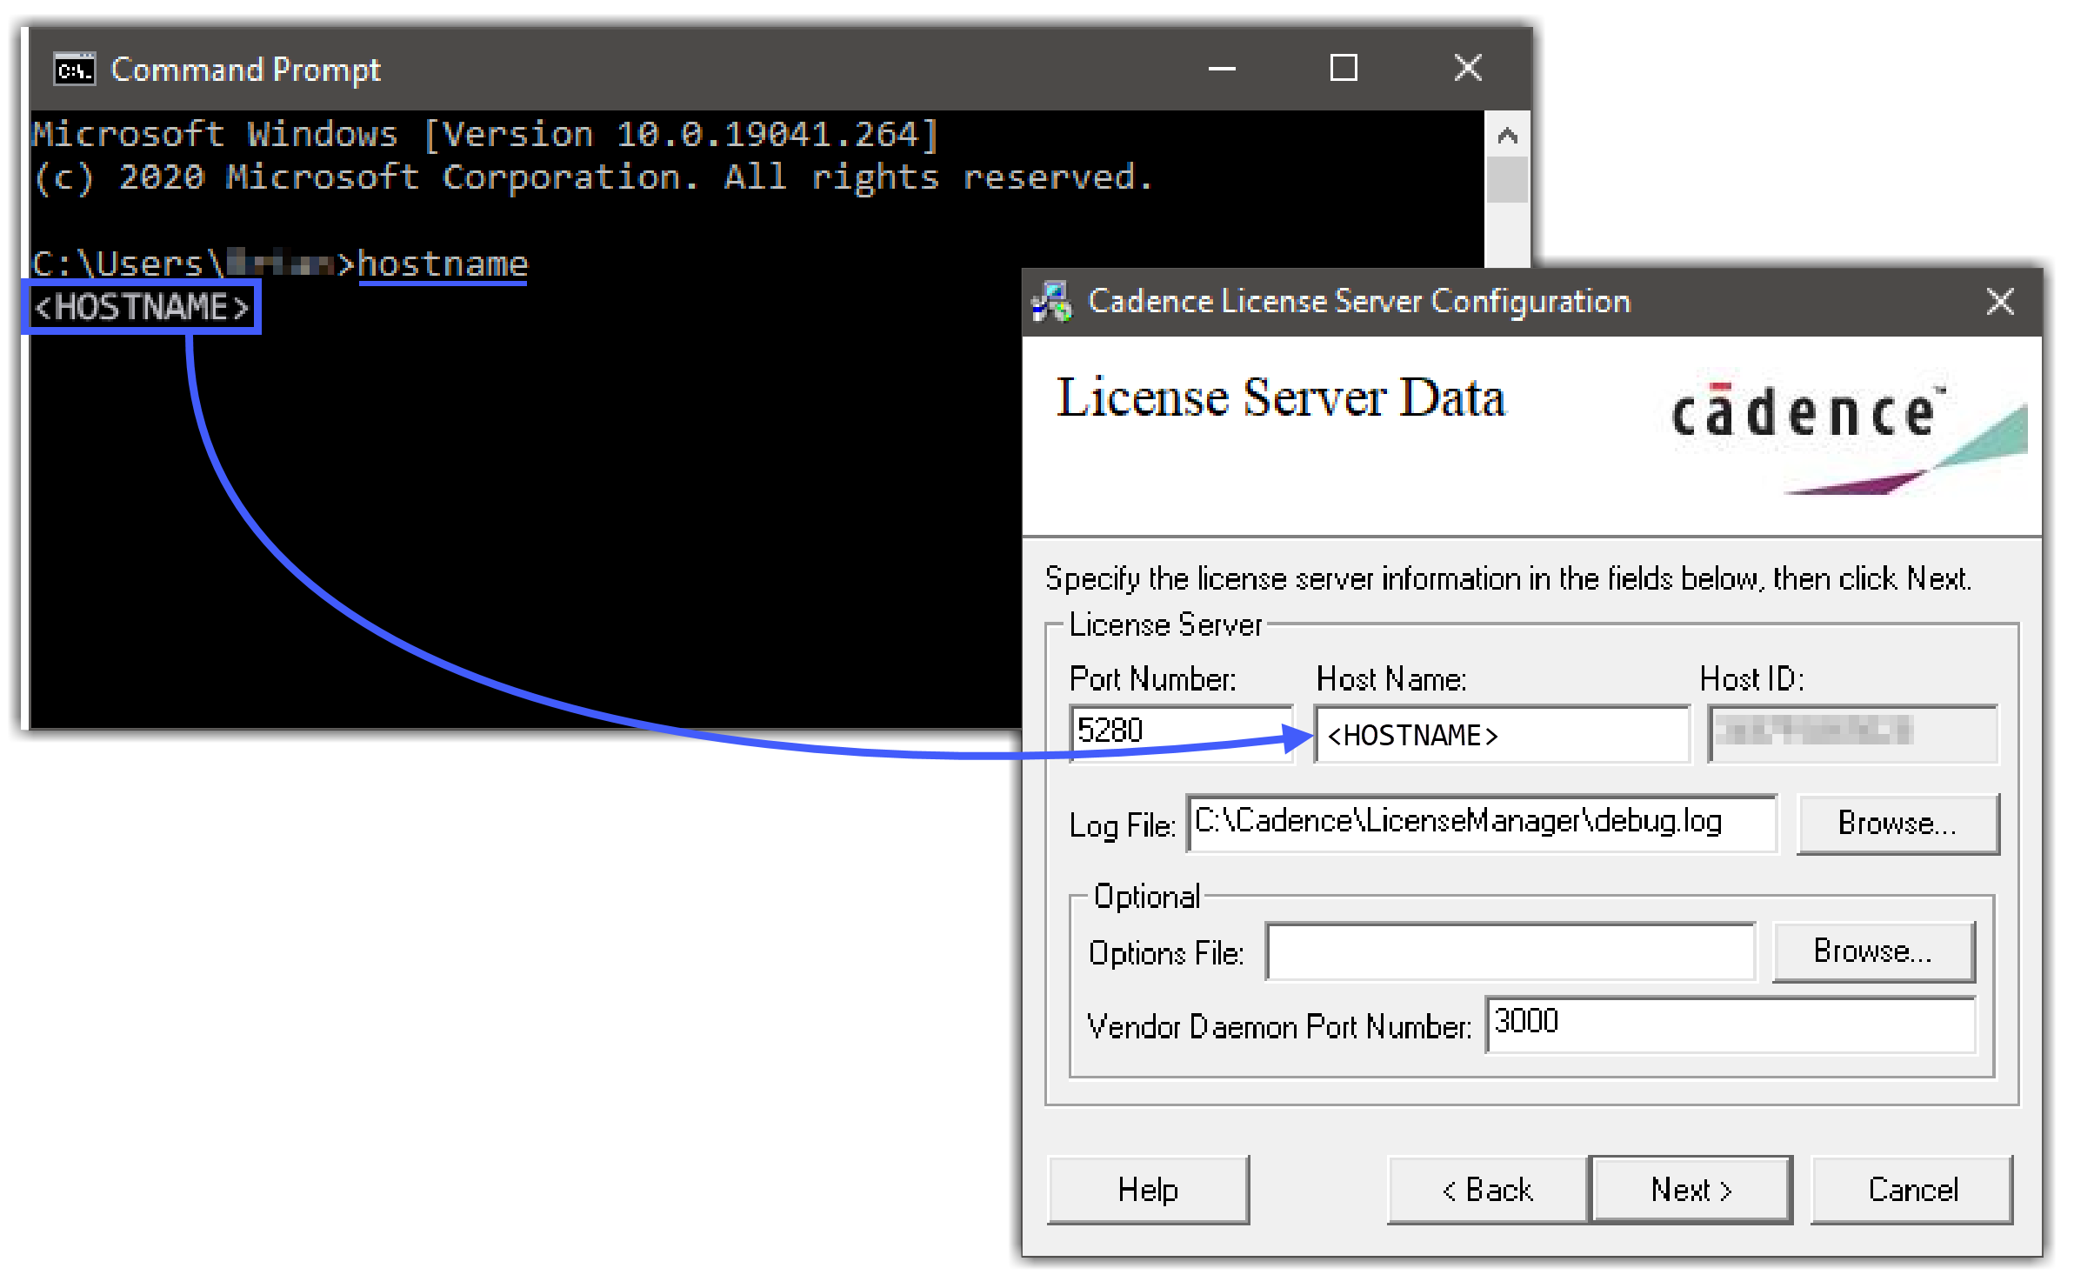Open Help for the license dialog
This screenshot has width=2074, height=1288.
pos(1148,1189)
